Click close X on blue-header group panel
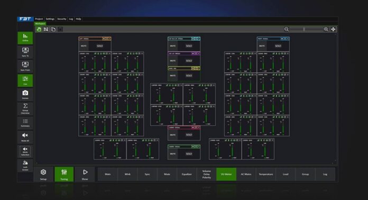Viewport: 368px width, 200px height. (x=288, y=39)
